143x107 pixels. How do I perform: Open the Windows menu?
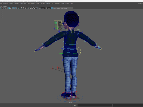(x=6, y=3)
